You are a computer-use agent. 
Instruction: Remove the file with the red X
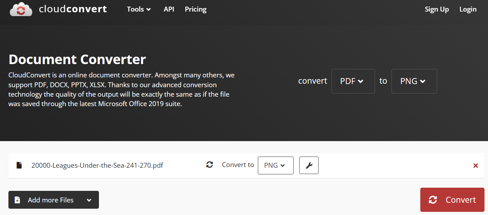[x=476, y=166]
